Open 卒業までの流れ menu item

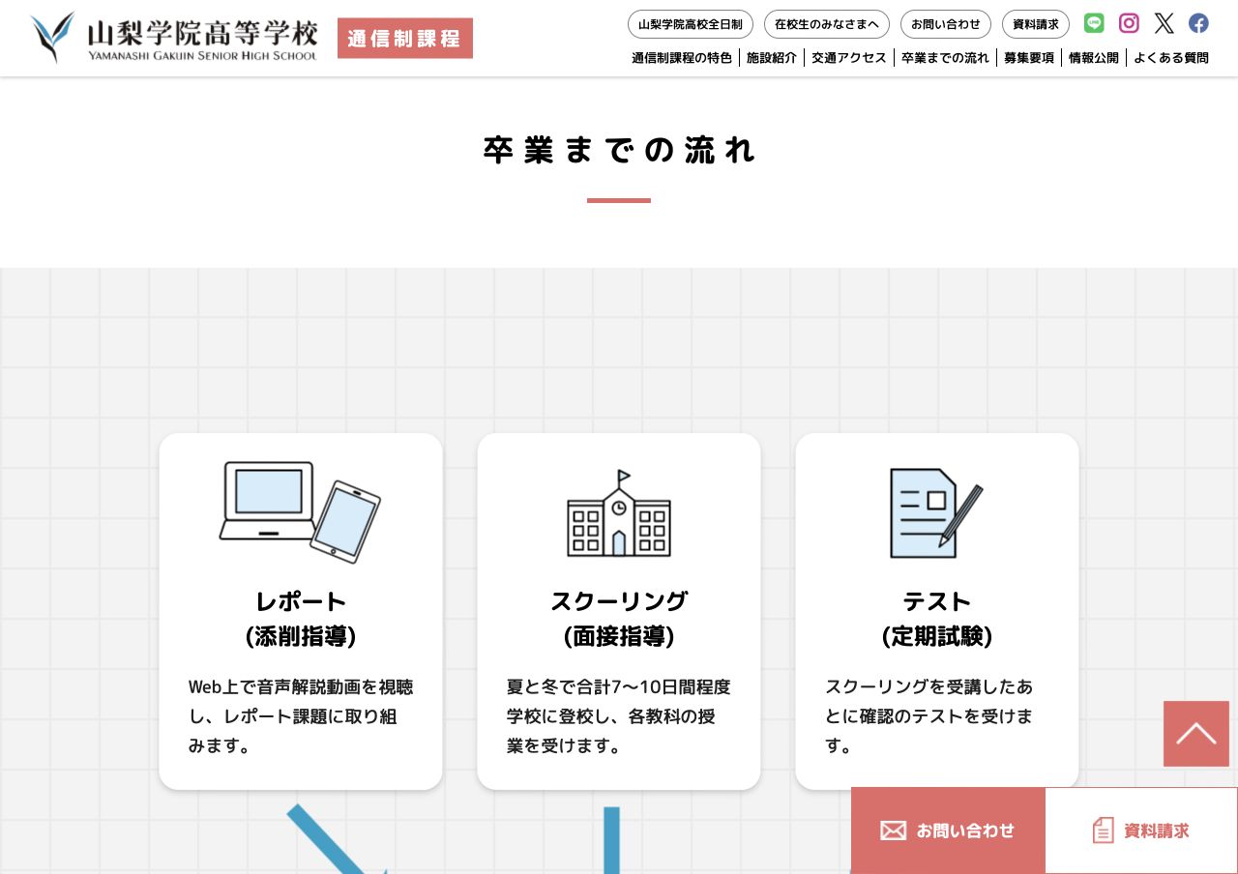click(x=945, y=58)
